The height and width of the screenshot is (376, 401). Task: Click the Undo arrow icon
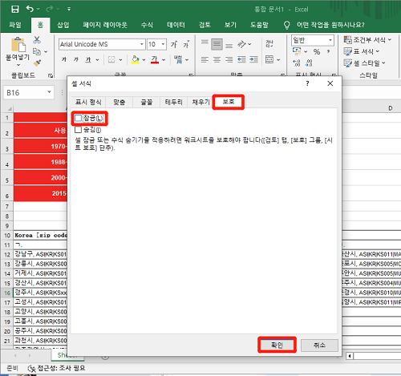coord(30,9)
